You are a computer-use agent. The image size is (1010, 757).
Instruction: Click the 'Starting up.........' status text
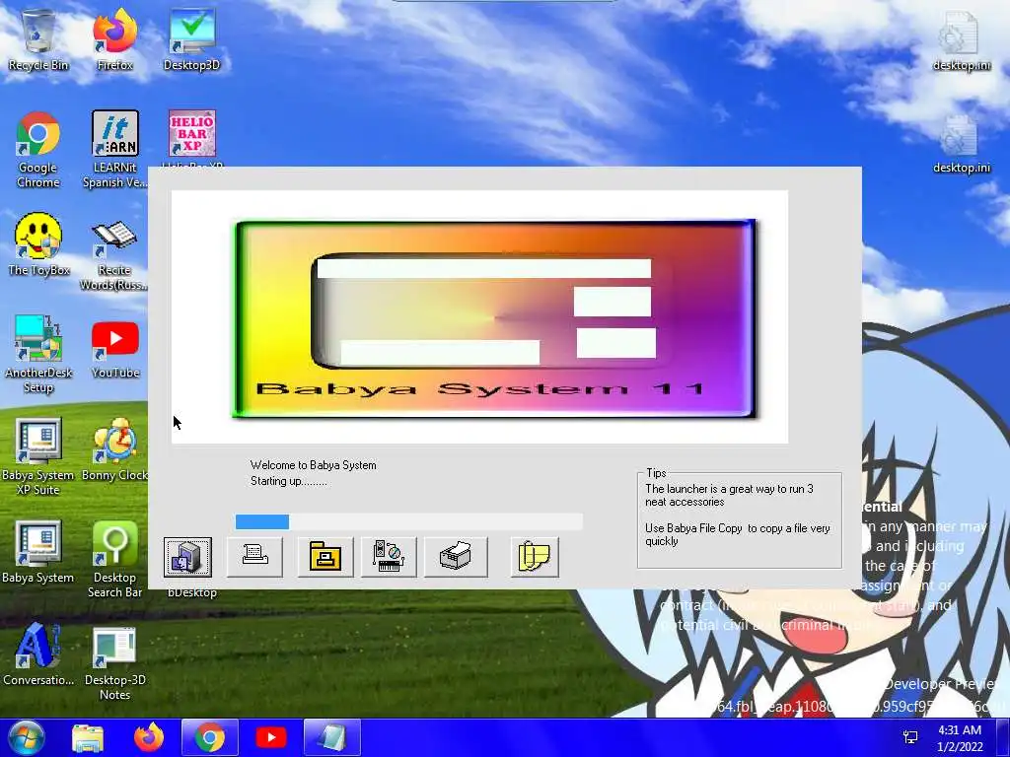pyautogui.click(x=289, y=481)
